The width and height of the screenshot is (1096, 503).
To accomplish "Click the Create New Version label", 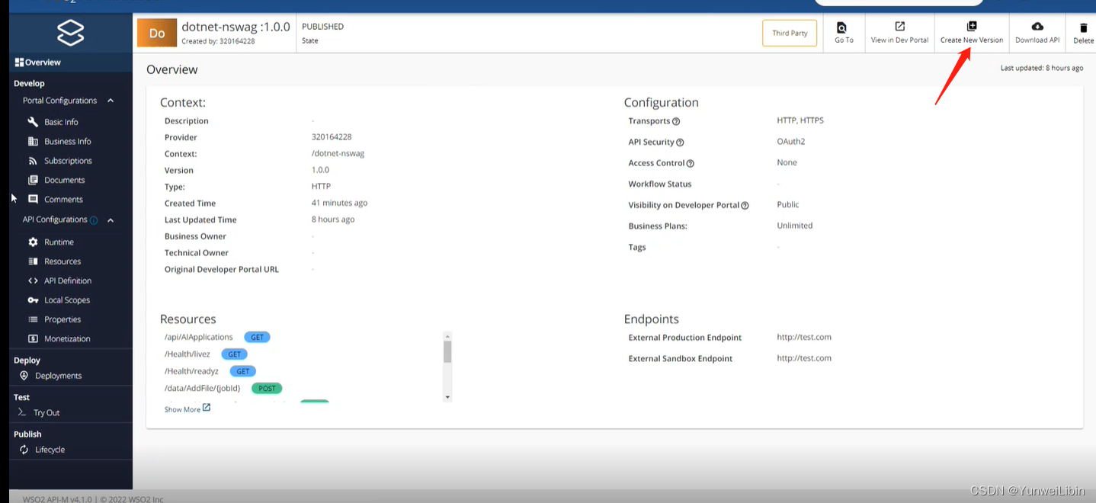I will coord(972,40).
